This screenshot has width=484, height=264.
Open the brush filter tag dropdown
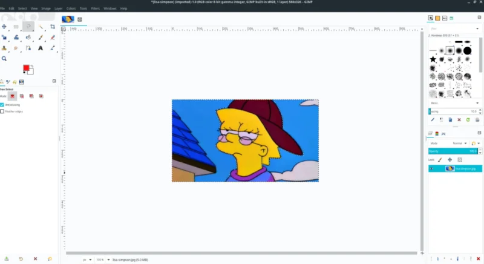[x=477, y=28]
